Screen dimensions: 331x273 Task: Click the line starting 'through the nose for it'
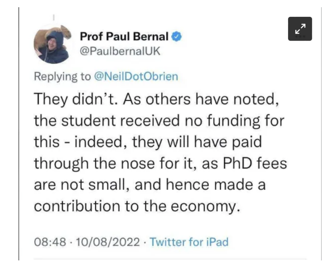tap(160, 164)
